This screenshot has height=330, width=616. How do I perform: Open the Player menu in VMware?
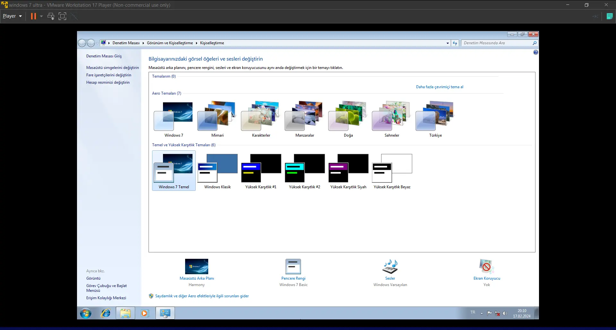12,16
